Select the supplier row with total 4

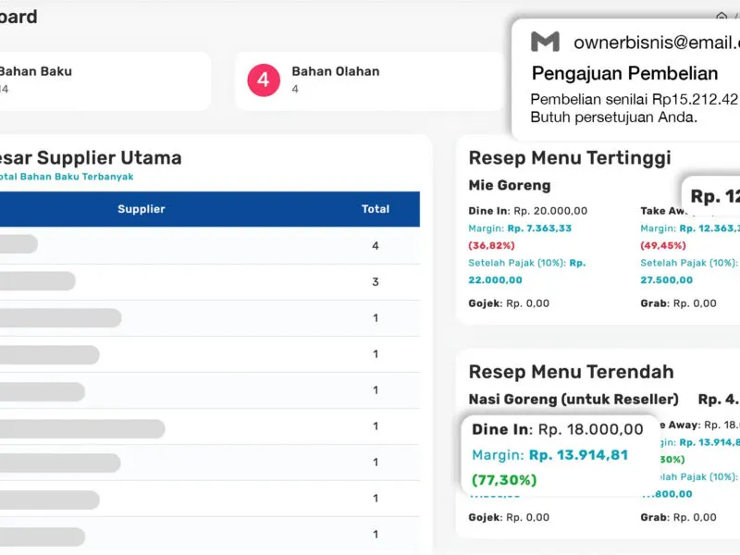(x=185, y=245)
